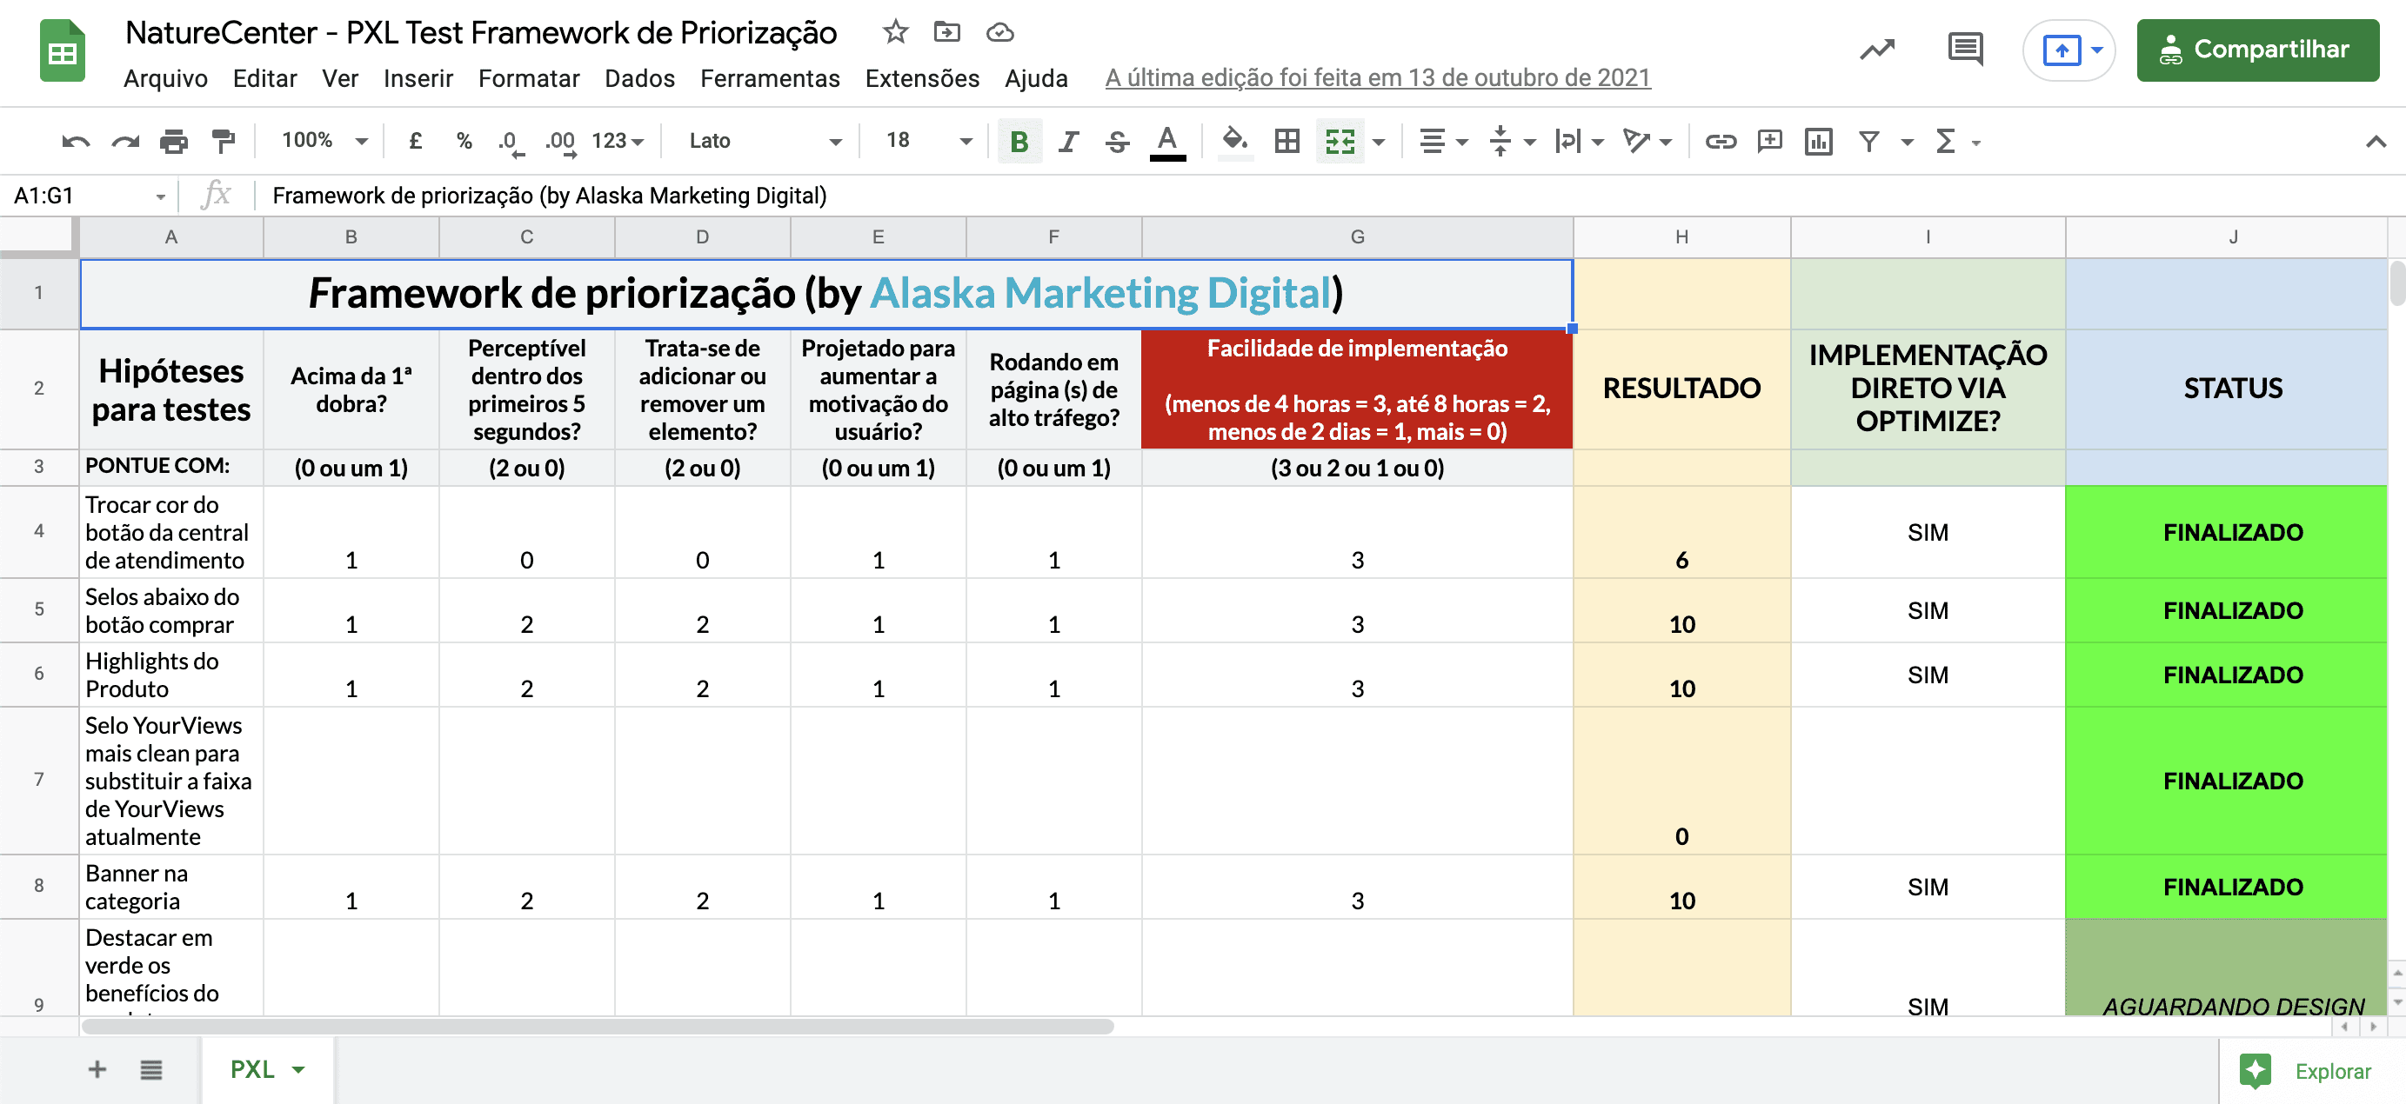Open comment history icon

coord(1965,50)
